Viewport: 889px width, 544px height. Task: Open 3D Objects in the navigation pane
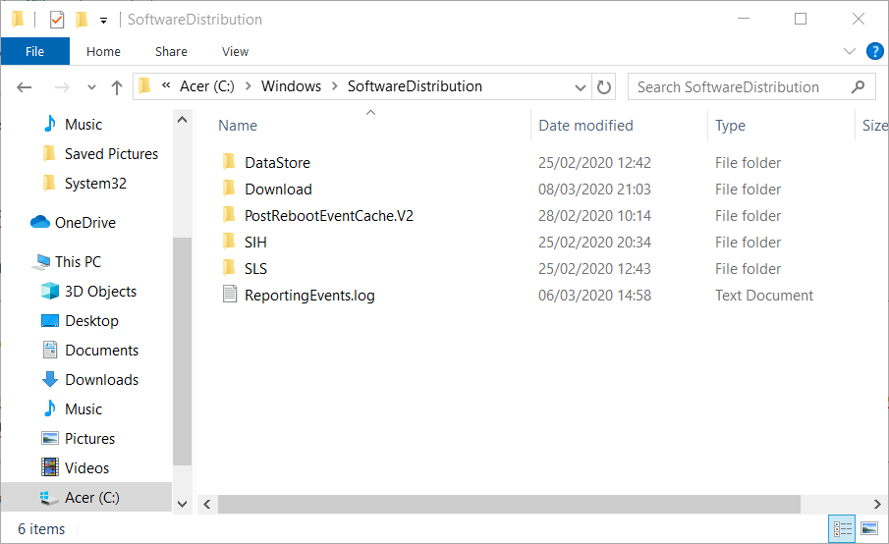(x=100, y=292)
